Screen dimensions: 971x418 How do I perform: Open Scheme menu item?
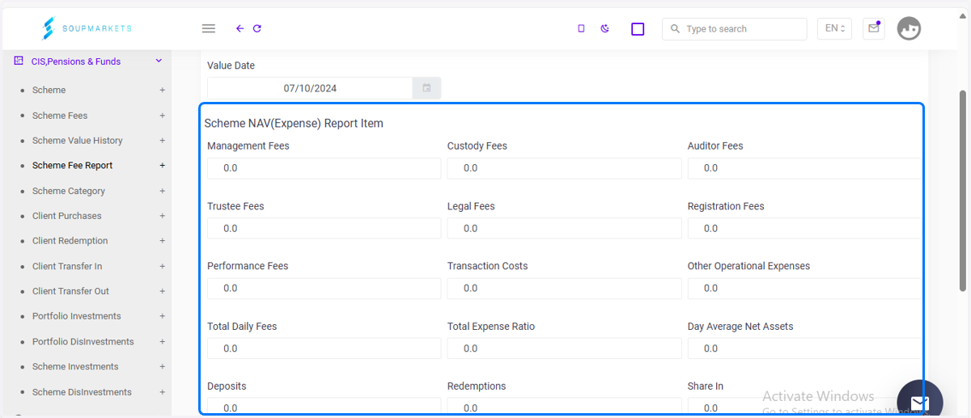49,90
